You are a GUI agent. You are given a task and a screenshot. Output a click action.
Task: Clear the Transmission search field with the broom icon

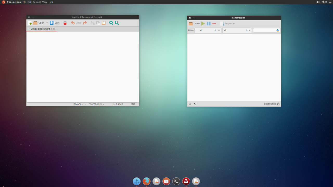click(278, 30)
